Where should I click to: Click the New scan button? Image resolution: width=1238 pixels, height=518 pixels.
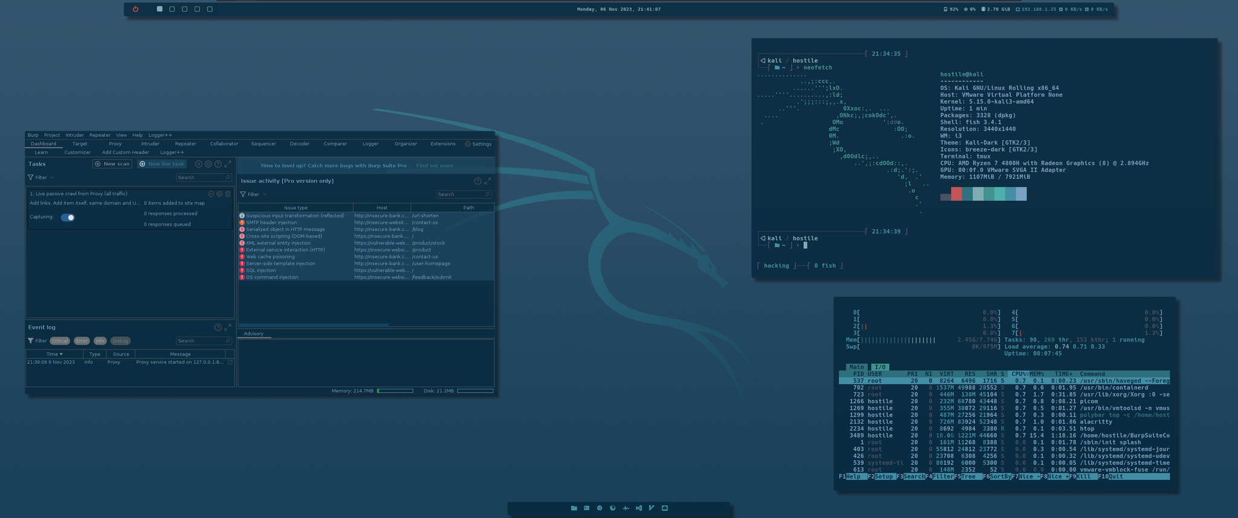pyautogui.click(x=112, y=164)
